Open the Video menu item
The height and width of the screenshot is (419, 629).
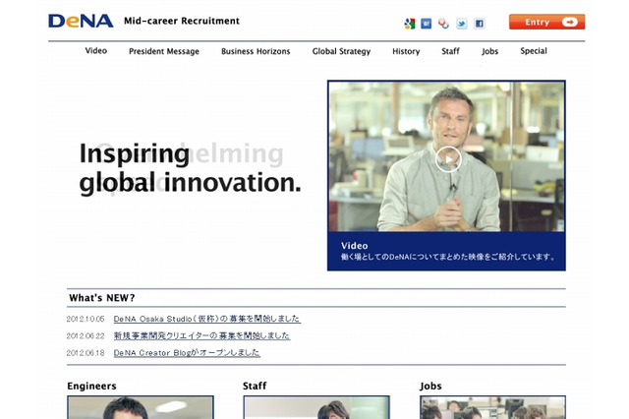pos(96,51)
